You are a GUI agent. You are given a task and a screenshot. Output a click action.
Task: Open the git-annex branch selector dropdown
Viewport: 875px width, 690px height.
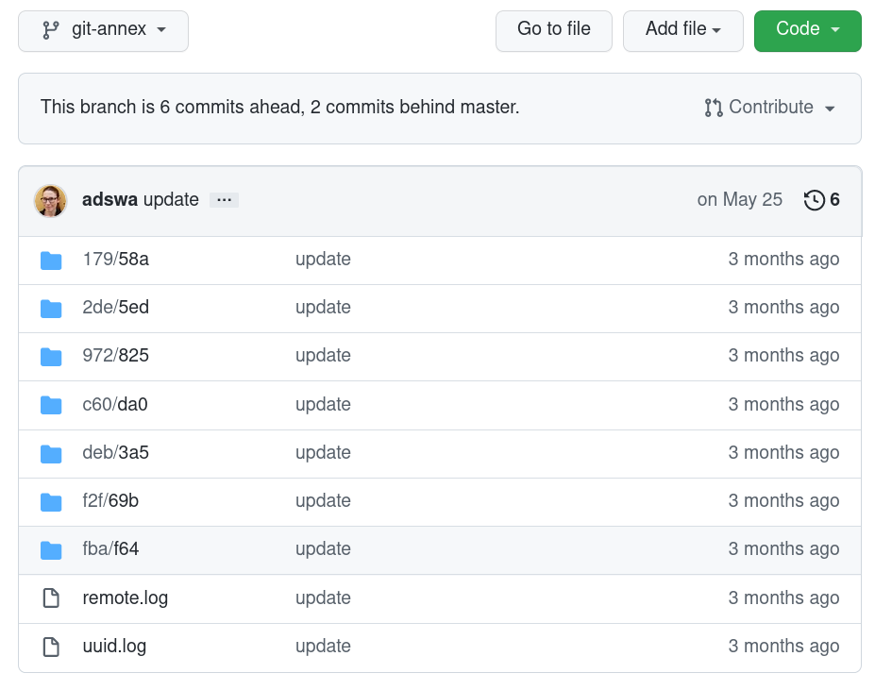[103, 30]
